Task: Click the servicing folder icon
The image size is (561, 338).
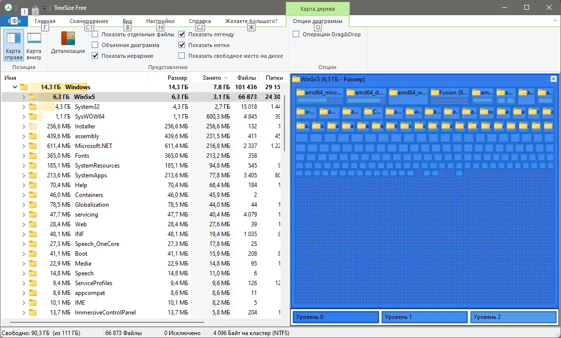Action: click(x=33, y=215)
